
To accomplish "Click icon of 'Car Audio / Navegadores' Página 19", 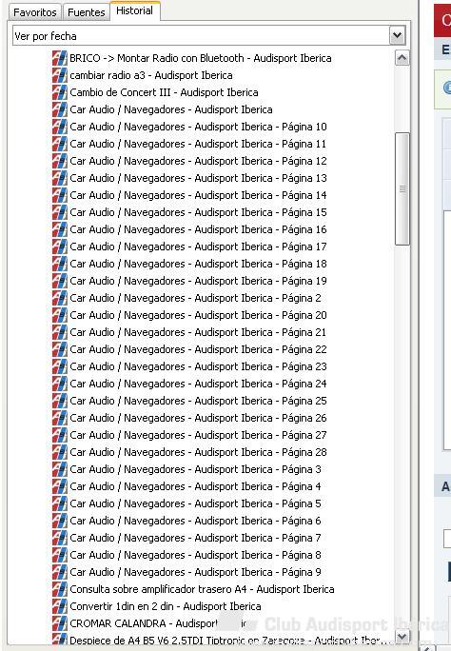I will click(59, 281).
